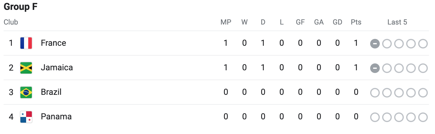Click the Last 5 column header
The width and height of the screenshot is (435, 134).
click(397, 22)
